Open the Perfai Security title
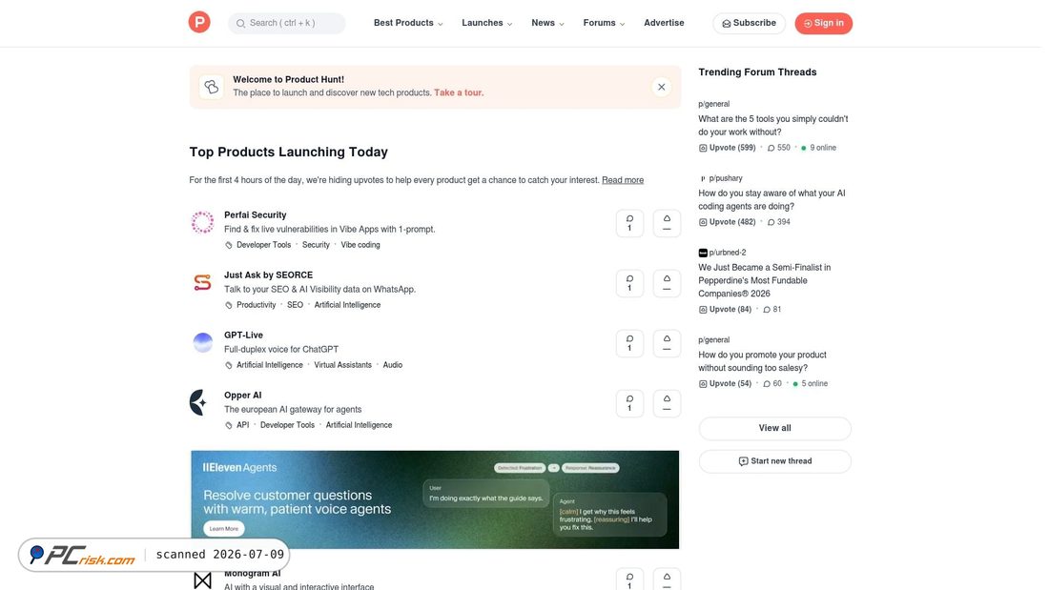This screenshot has height=590, width=1049. [255, 214]
